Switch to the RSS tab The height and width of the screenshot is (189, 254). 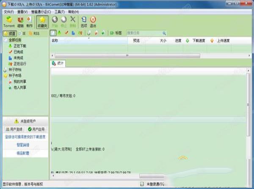coord(34,33)
